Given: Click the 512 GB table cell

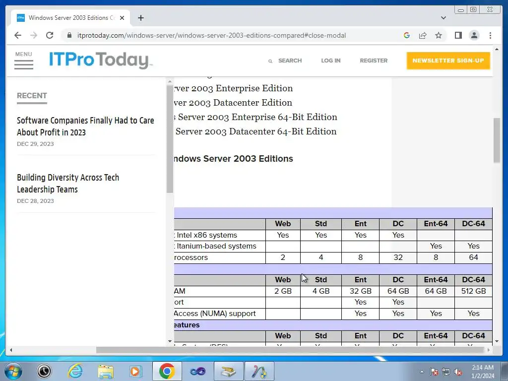Looking at the screenshot, I should point(473,291).
